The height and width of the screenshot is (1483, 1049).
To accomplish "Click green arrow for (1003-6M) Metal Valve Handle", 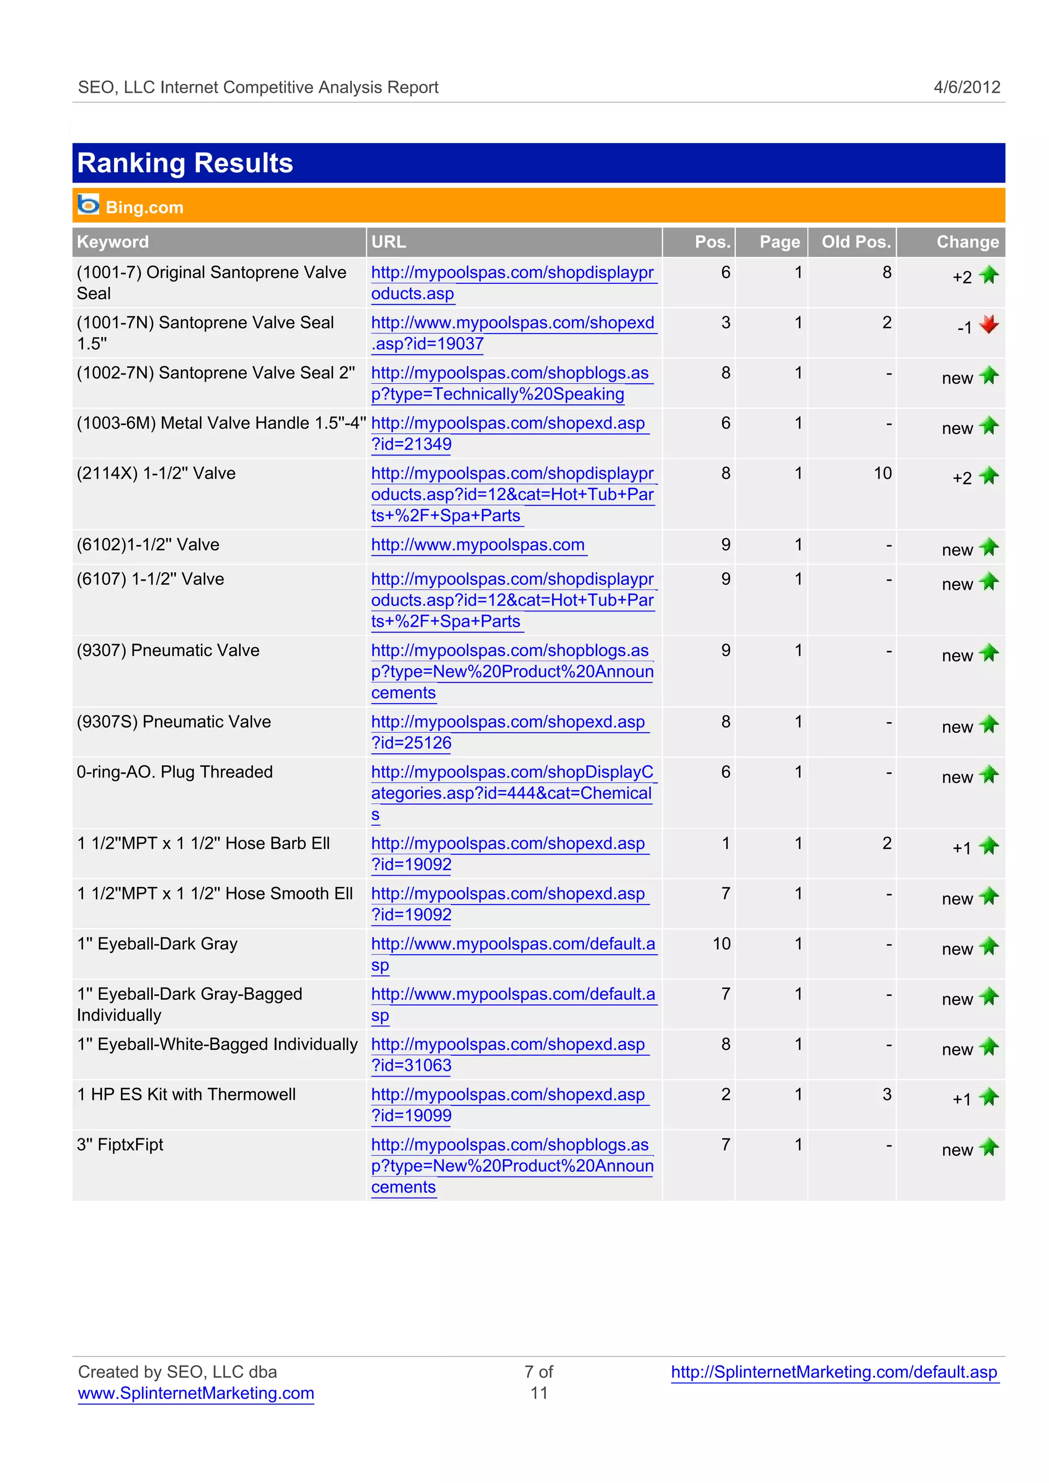I will click(x=988, y=426).
